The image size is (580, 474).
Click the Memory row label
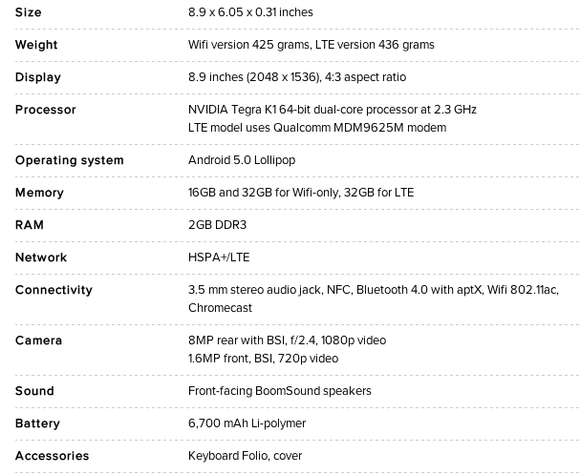[39, 193]
